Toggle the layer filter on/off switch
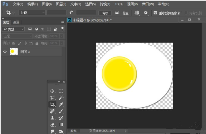 coord(62,29)
